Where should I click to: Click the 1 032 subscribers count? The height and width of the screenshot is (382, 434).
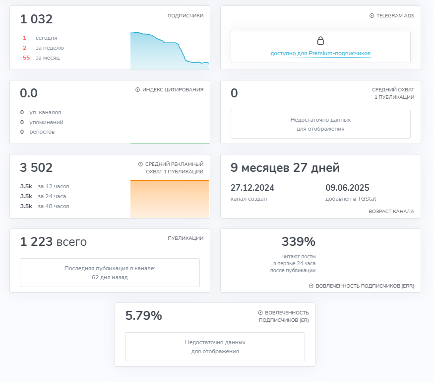click(36, 19)
